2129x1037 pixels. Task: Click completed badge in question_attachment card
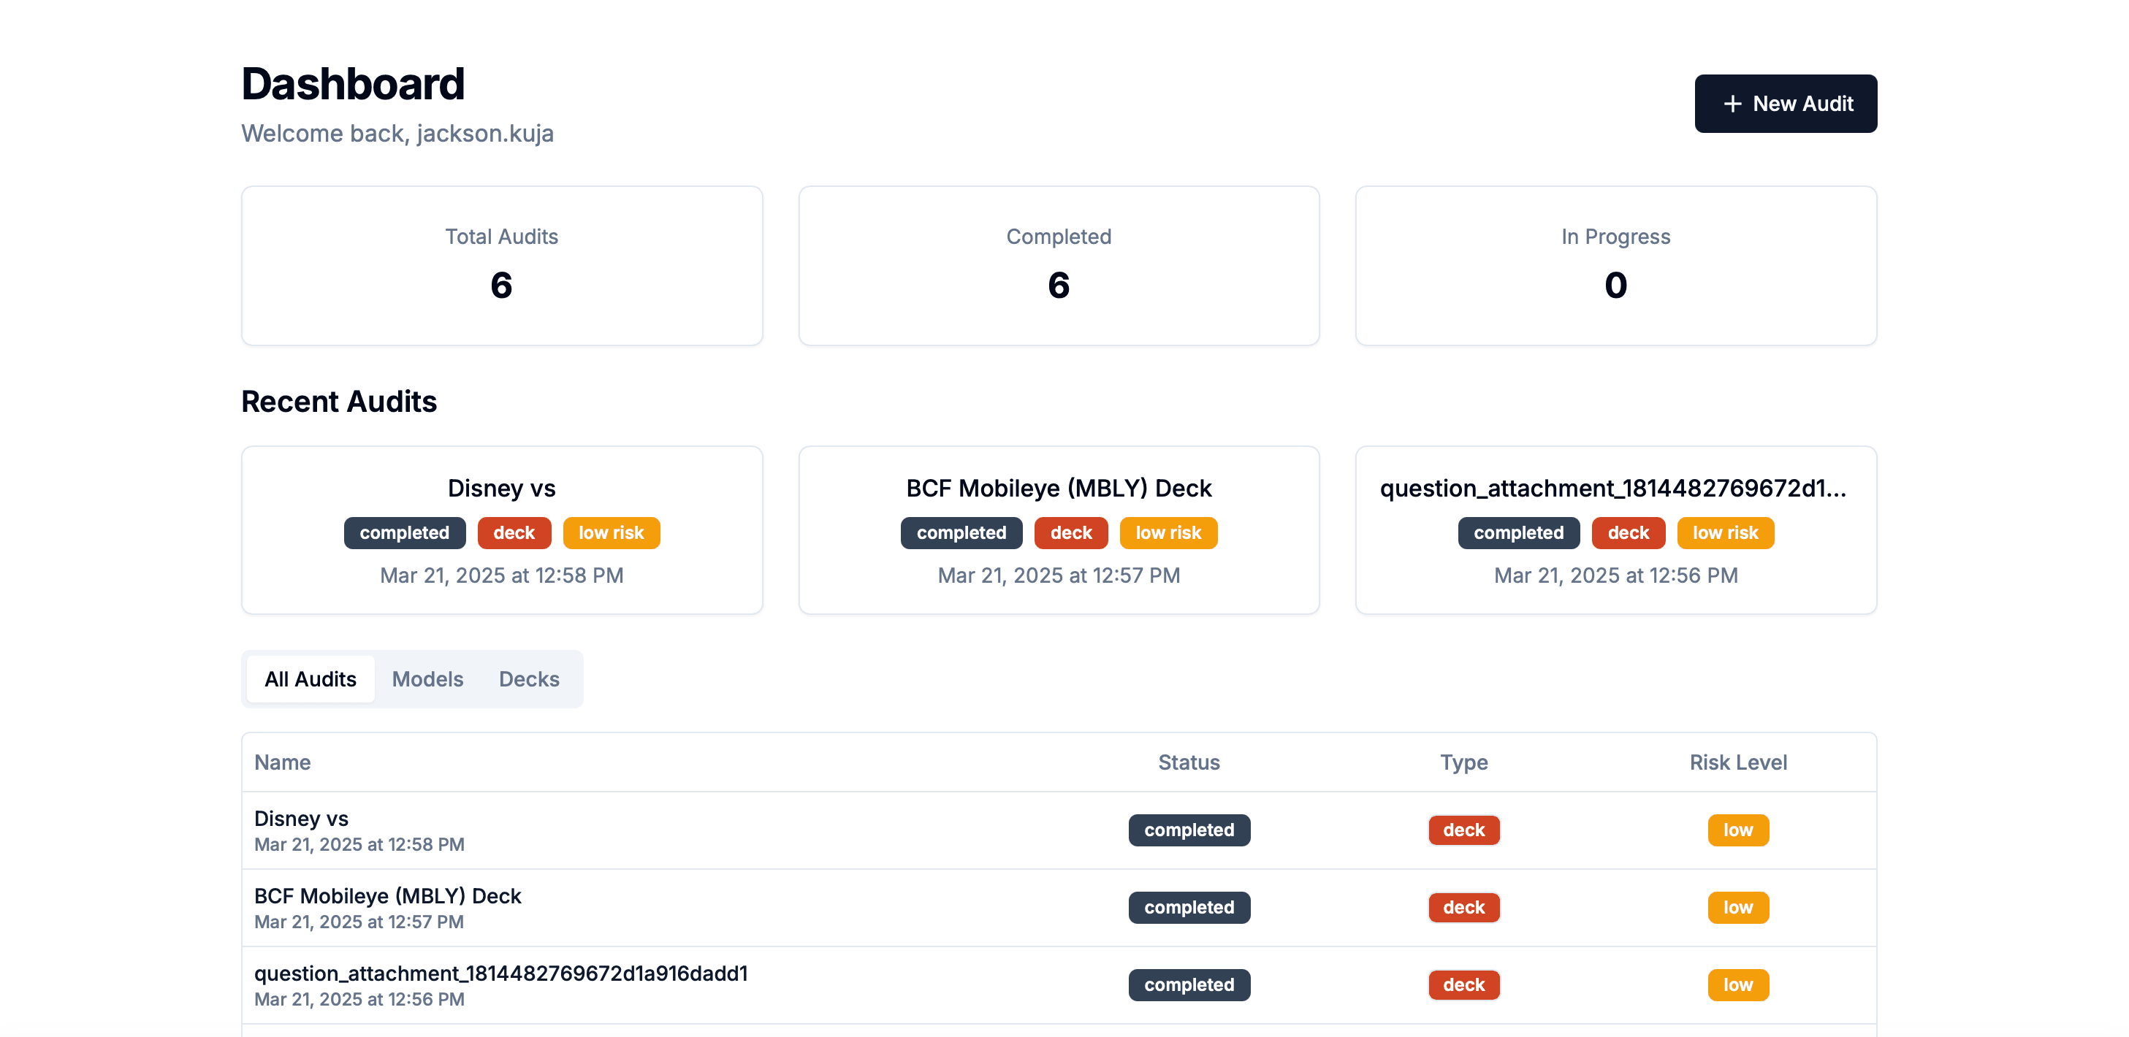pyautogui.click(x=1518, y=534)
